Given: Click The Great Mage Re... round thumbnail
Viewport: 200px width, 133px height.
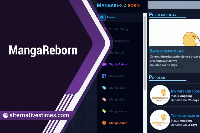Looking at the screenshot, I should pos(160,120).
